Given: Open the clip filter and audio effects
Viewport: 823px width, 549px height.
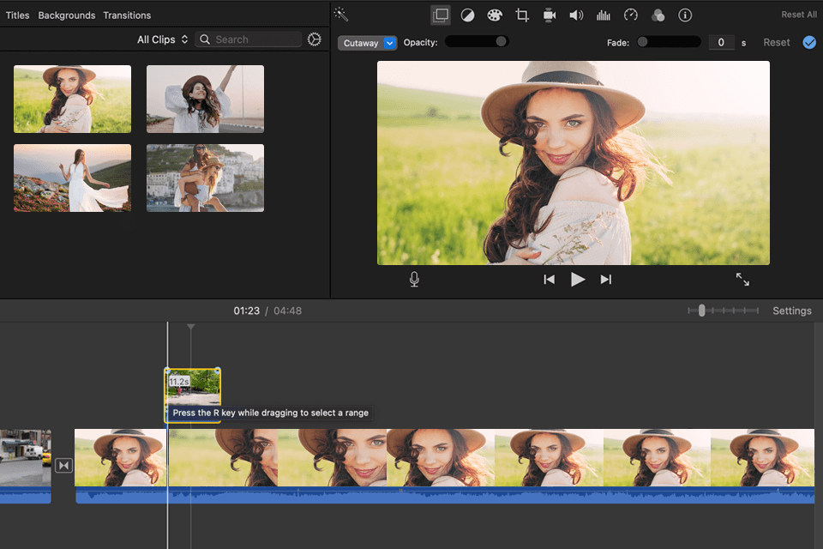Looking at the screenshot, I should pyautogui.click(x=658, y=15).
